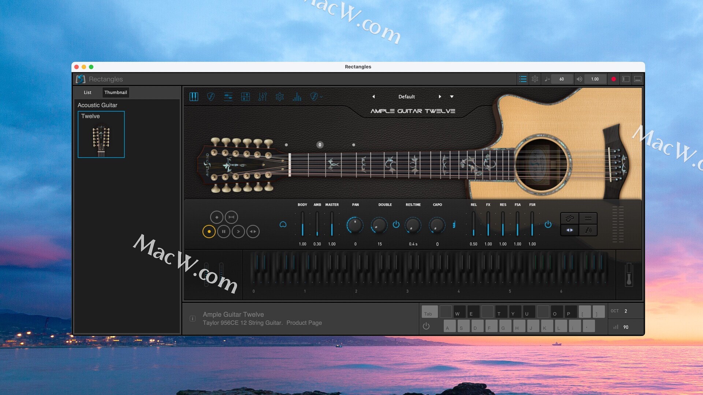This screenshot has height=395, width=703.
Task: Open host settings gear in top bar
Action: pos(535,79)
